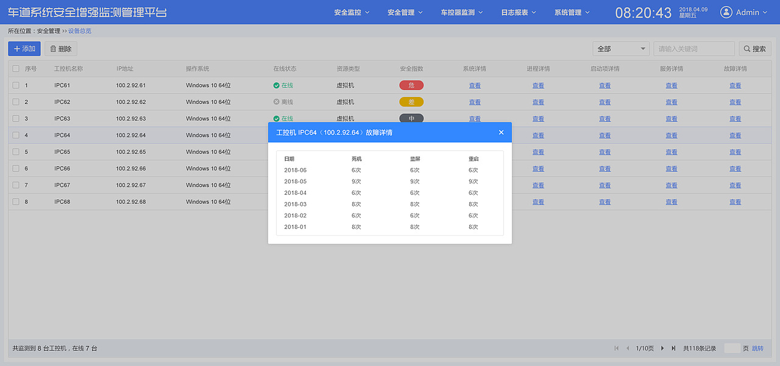780x366 pixels.
Task: Expand the Admin account dropdown arrow
Action: coord(765,13)
